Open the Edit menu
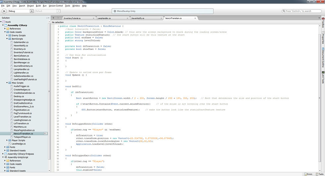 tap(8, 6)
